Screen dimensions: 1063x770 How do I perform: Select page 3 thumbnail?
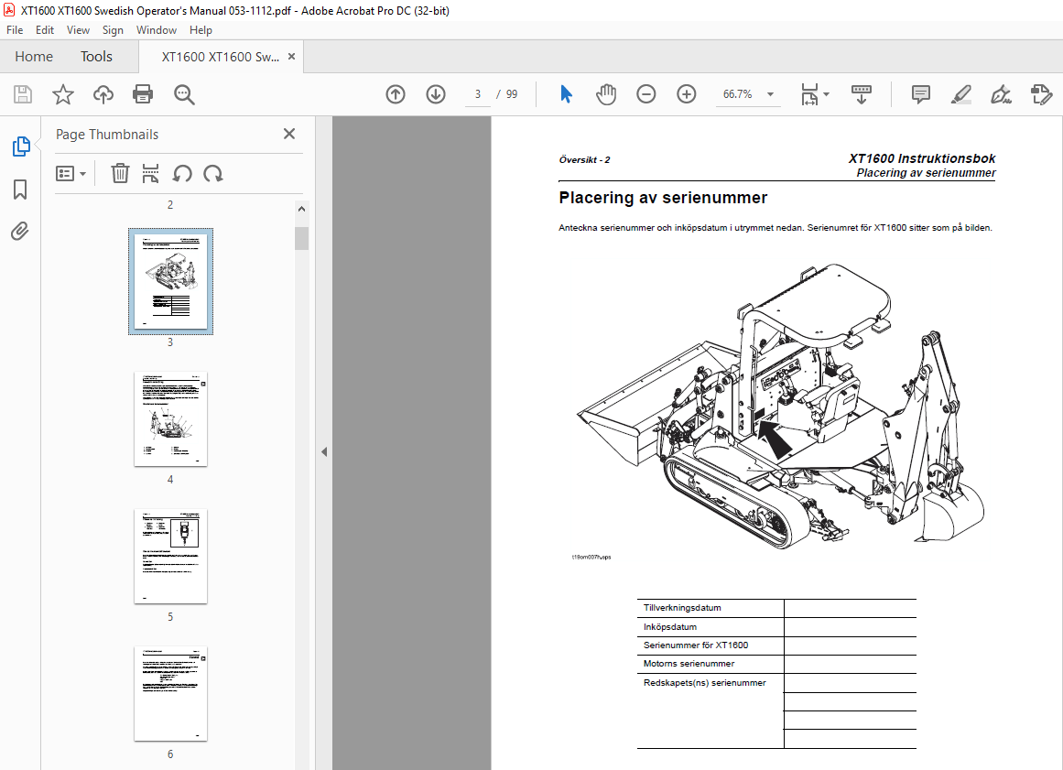171,281
